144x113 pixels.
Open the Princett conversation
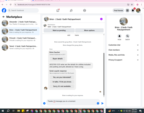20,39
